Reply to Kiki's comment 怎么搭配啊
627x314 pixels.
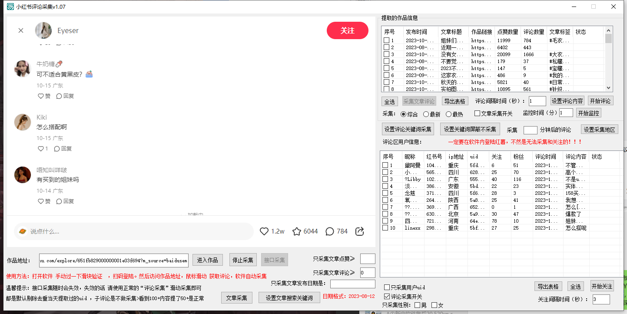coord(63,149)
